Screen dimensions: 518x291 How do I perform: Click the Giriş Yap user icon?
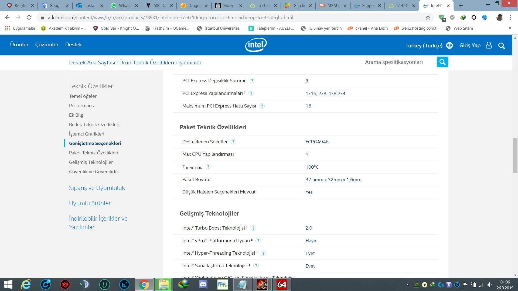[x=489, y=45]
